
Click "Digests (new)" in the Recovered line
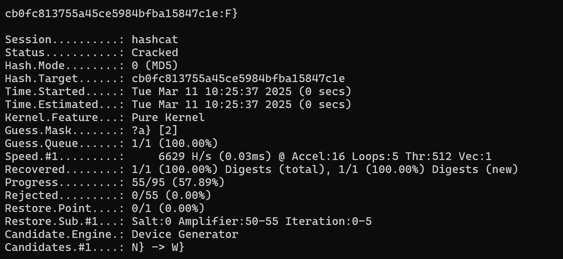tap(475, 170)
